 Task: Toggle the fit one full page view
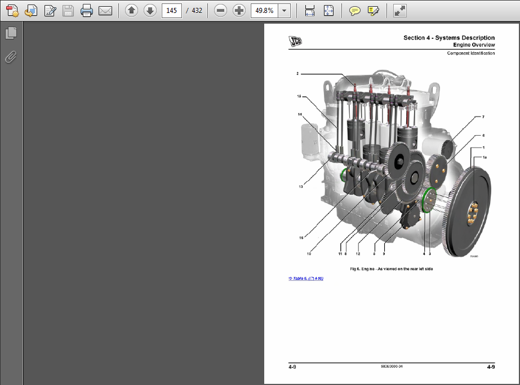(x=329, y=10)
